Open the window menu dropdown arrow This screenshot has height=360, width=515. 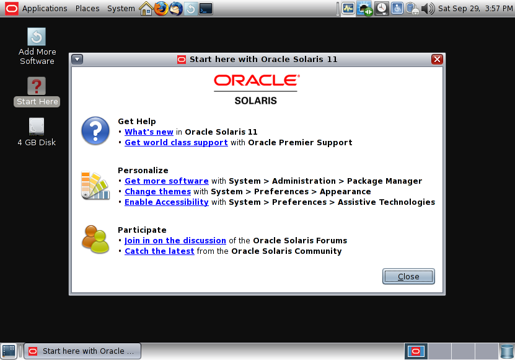pos(77,60)
